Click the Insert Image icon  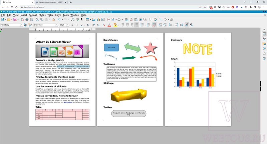coord(94,20)
